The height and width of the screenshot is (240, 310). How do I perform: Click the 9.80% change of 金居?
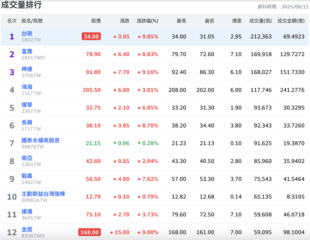coord(148,233)
